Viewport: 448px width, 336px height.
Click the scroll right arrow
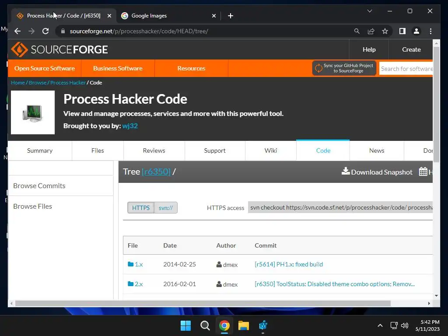pyautogui.click(x=429, y=304)
